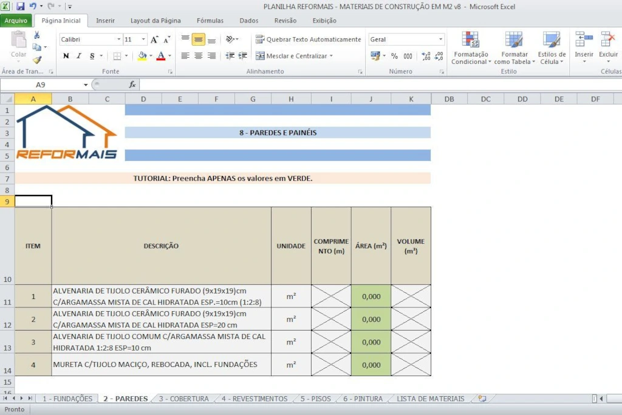Toggle bold (N) formatting
The height and width of the screenshot is (415, 622).
[x=66, y=56]
